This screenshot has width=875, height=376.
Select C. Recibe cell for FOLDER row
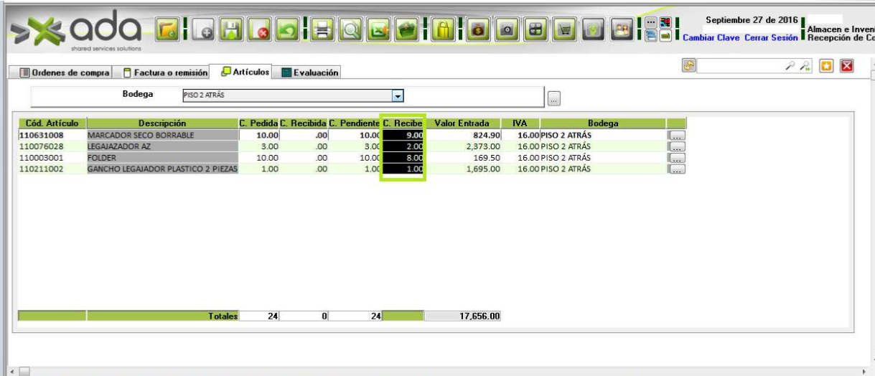tap(403, 158)
